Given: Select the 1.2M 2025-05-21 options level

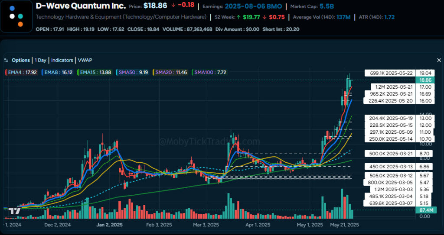Looking at the screenshot, I should [x=393, y=87].
